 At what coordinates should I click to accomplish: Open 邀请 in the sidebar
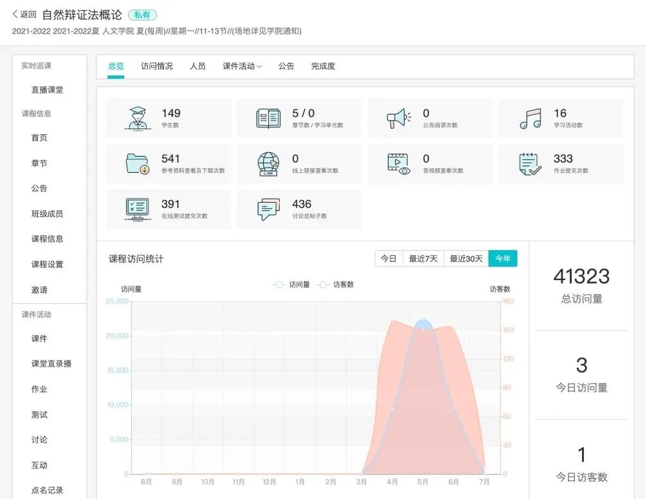click(39, 290)
